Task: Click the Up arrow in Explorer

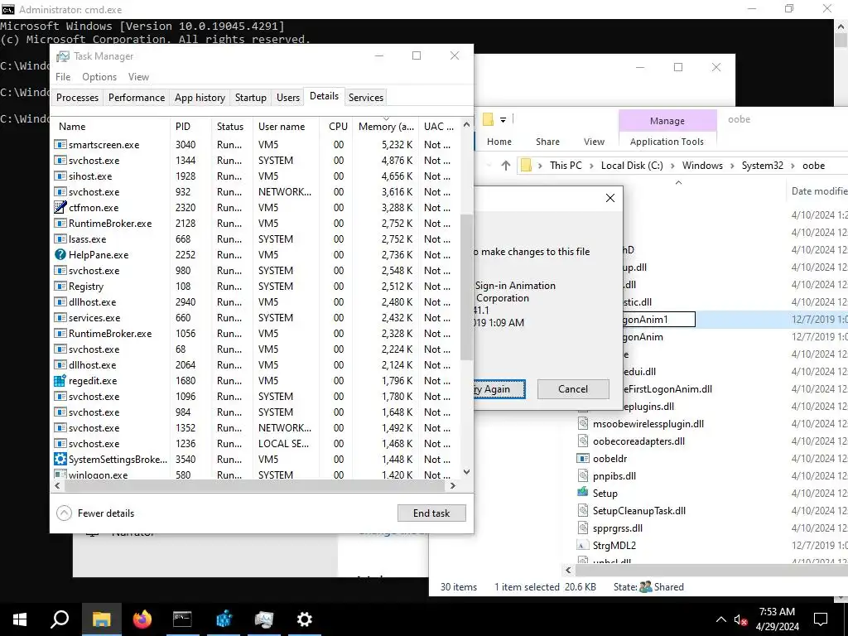Action: [505, 166]
